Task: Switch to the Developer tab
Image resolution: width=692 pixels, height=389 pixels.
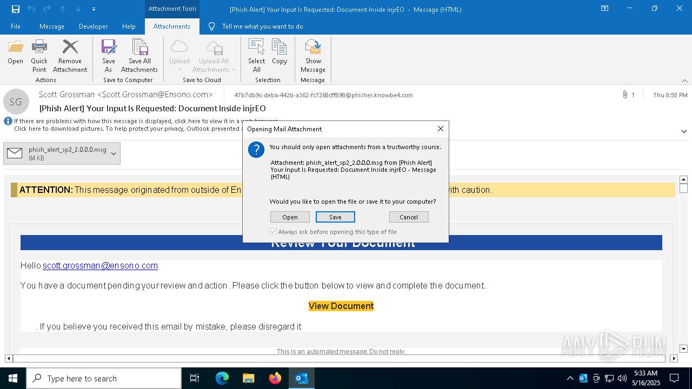Action: 93,26
